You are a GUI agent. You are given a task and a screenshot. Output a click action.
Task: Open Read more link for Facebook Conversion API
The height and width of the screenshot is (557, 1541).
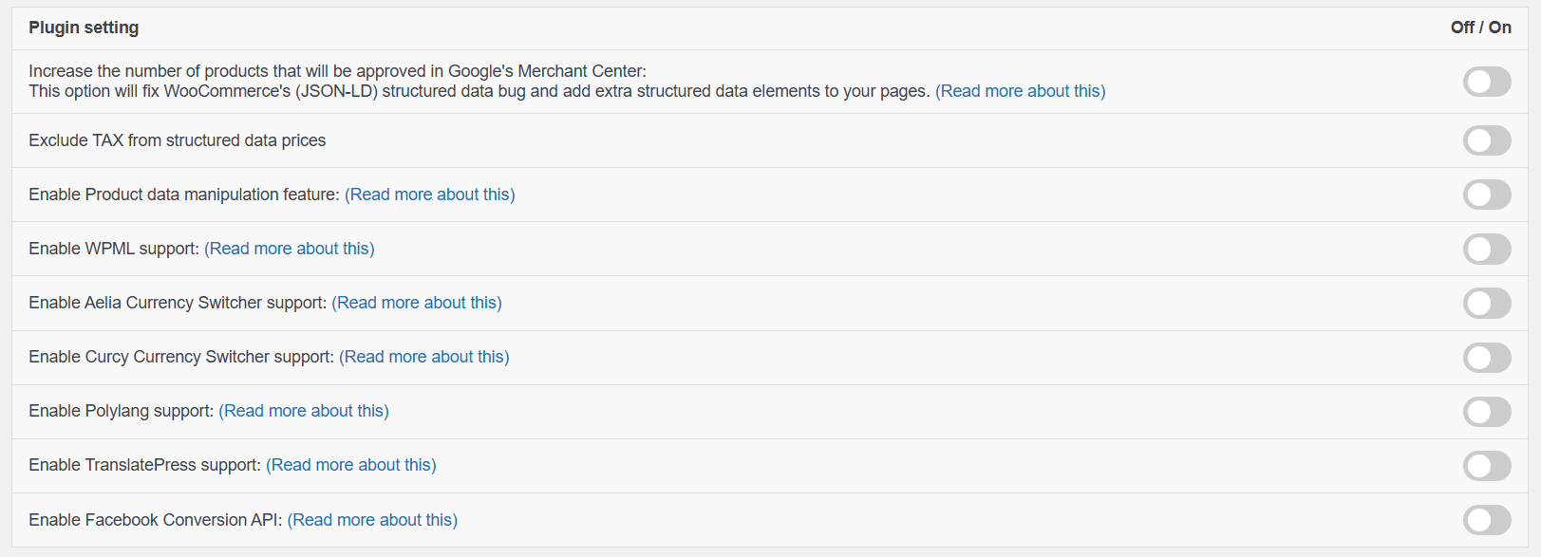(x=372, y=520)
